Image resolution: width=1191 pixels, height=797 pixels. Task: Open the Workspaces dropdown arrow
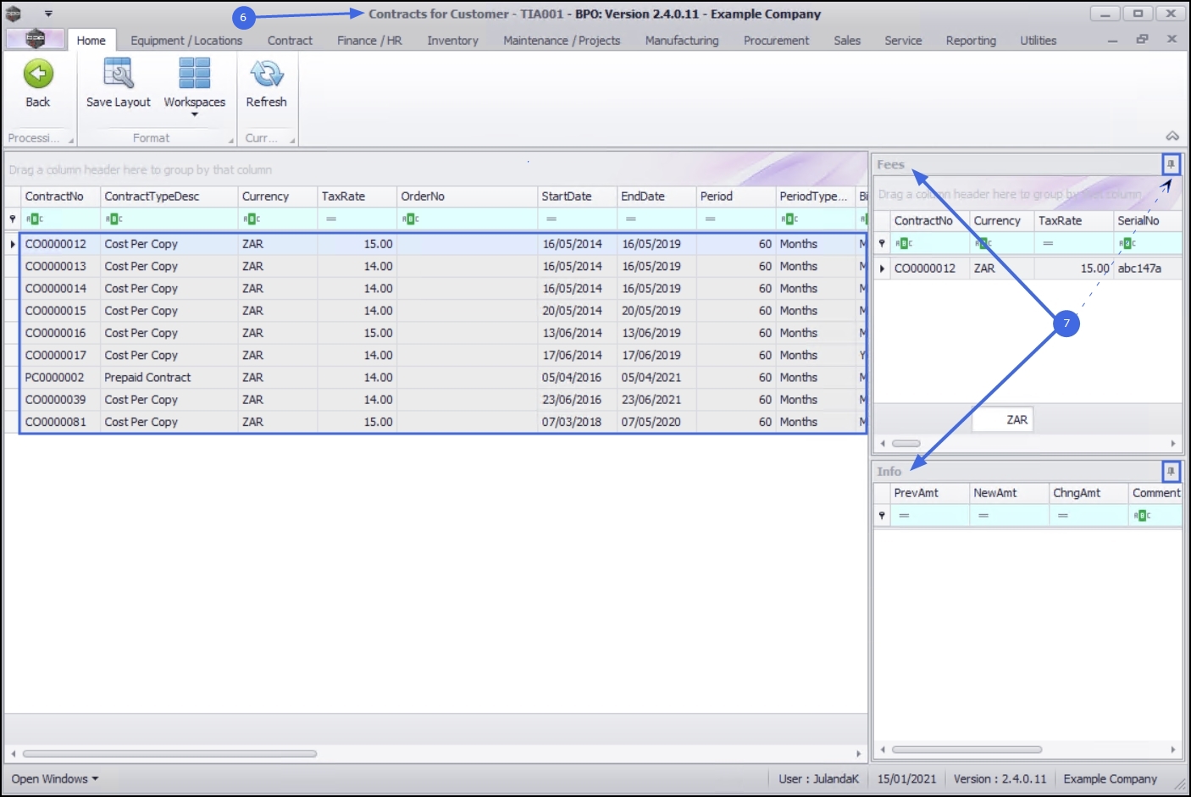pos(194,114)
